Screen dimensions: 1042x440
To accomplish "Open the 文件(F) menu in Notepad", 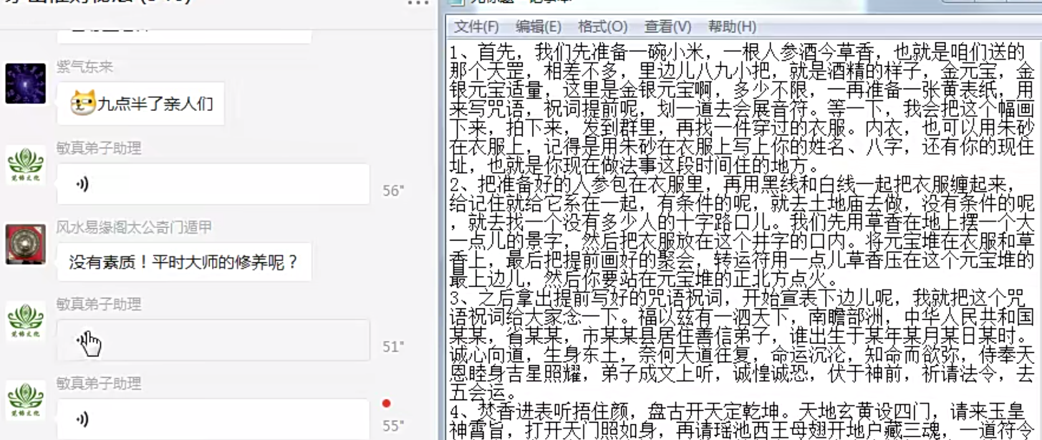I will pos(476,27).
